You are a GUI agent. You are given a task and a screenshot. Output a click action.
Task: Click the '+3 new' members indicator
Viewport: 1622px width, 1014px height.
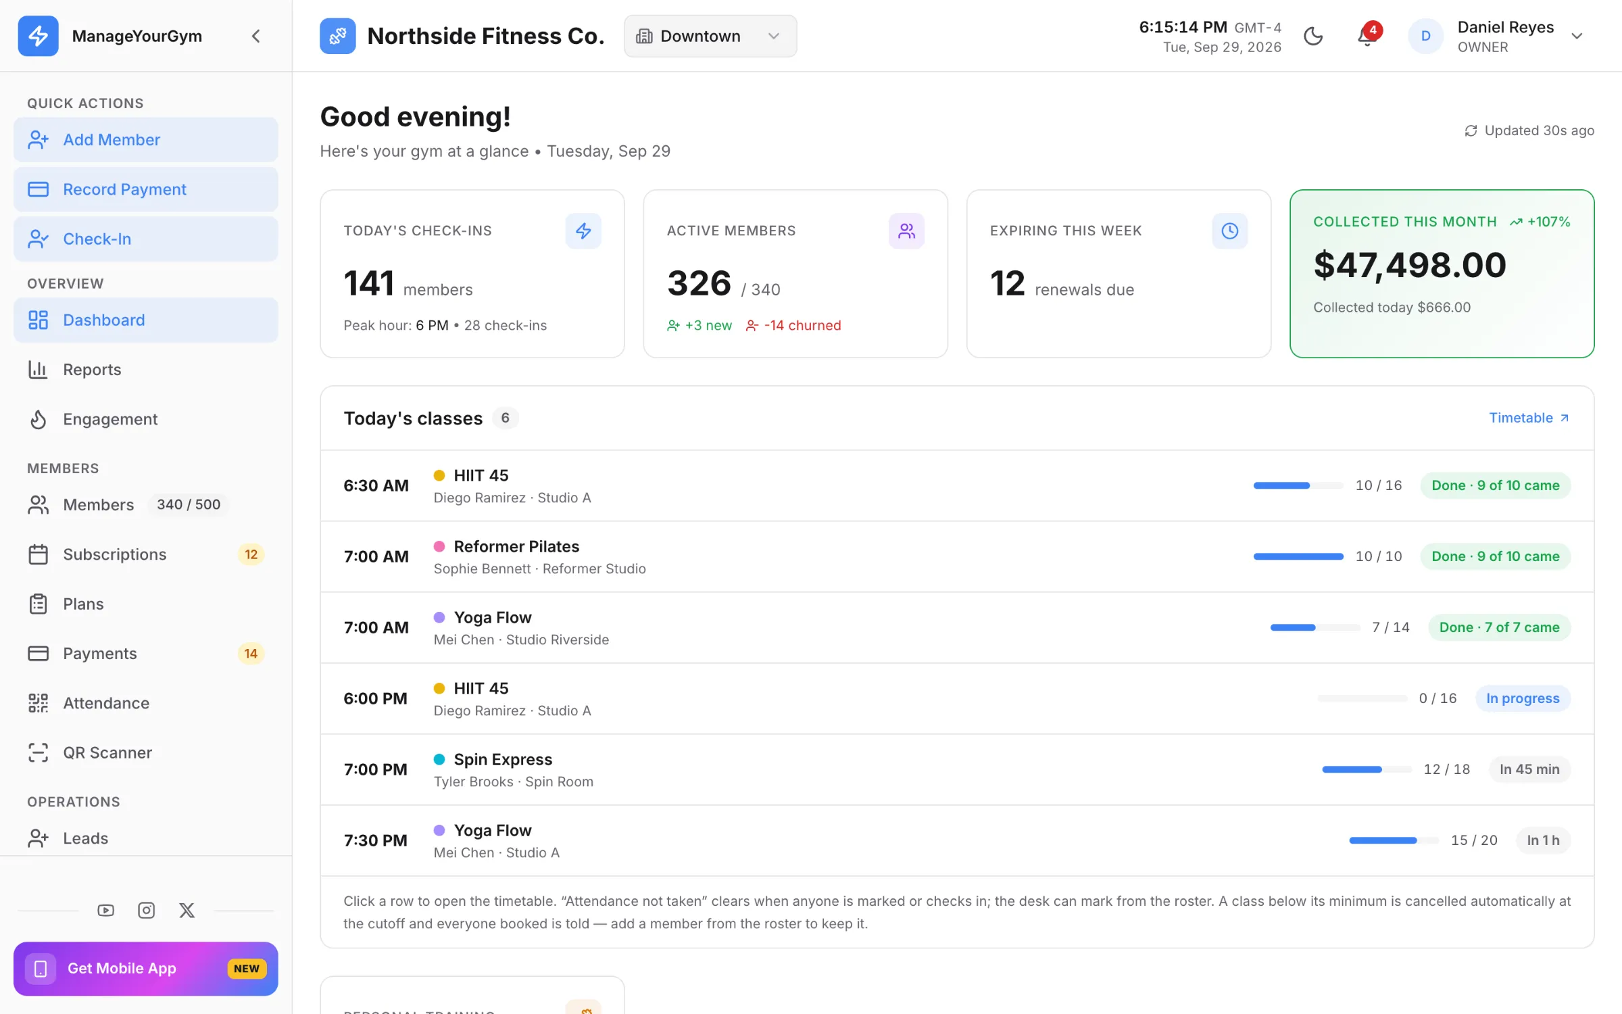[x=699, y=325]
